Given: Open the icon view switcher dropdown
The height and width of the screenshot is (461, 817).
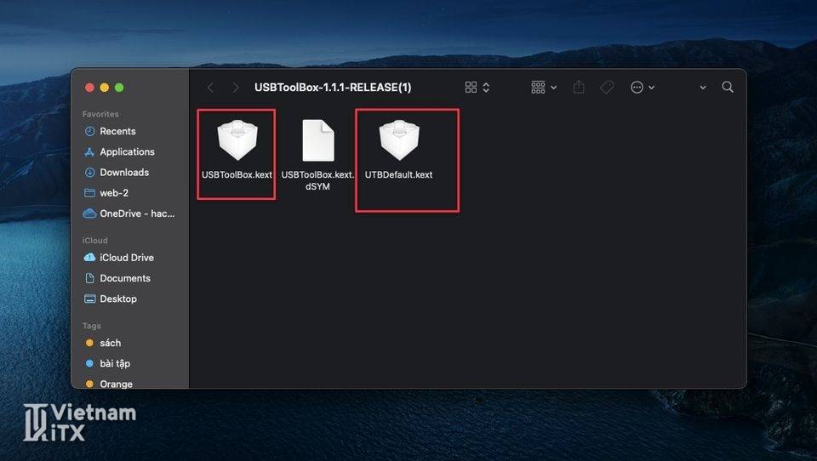Looking at the screenshot, I should pyautogui.click(x=477, y=87).
